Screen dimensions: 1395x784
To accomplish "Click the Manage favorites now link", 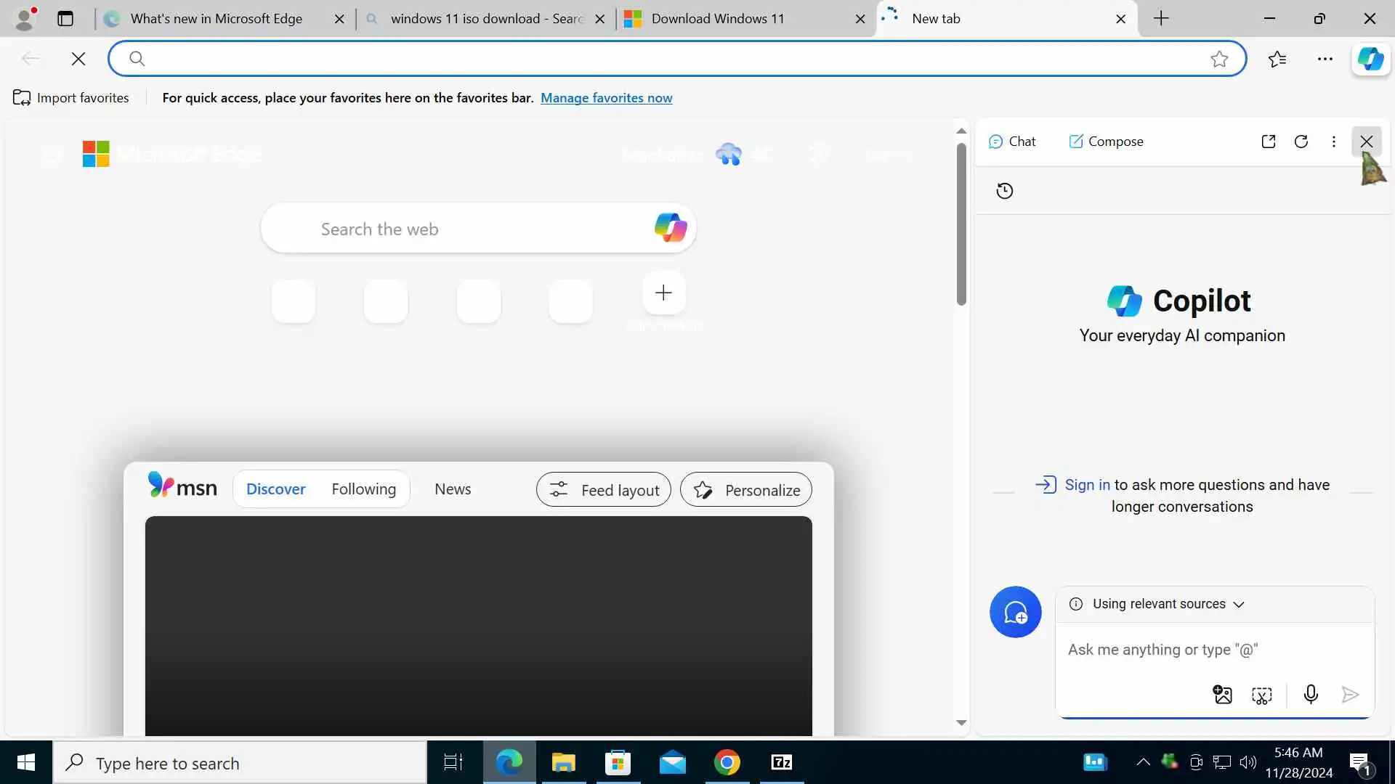I will tap(606, 98).
